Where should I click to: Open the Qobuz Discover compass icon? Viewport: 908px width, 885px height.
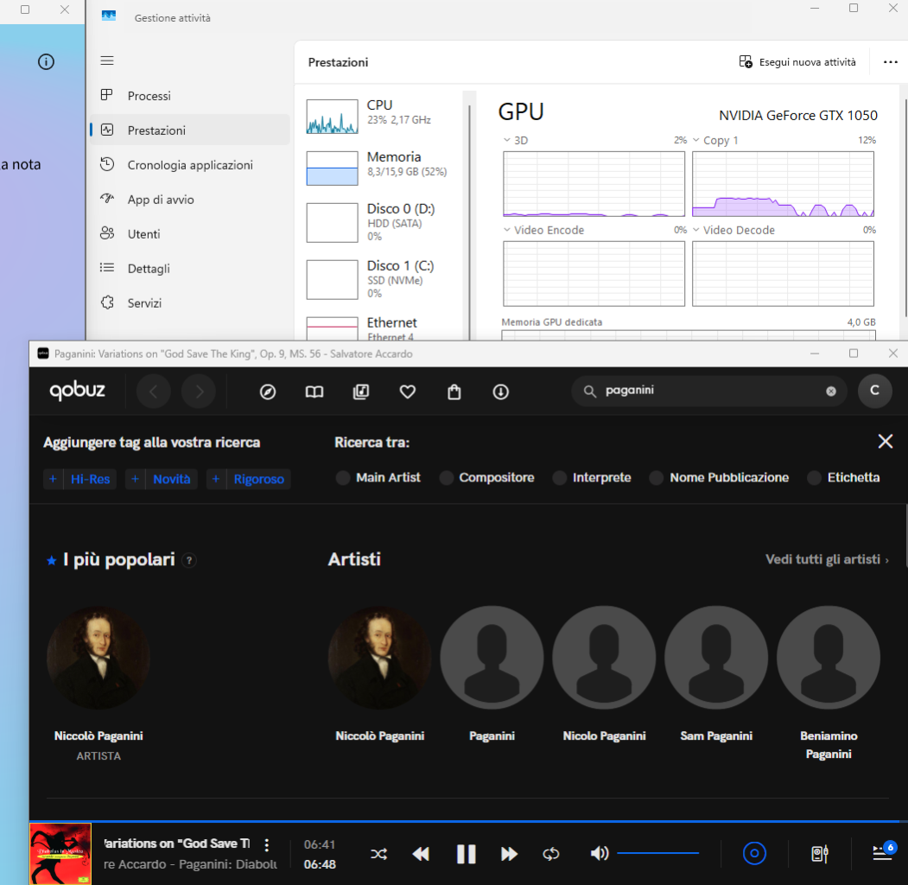268,392
